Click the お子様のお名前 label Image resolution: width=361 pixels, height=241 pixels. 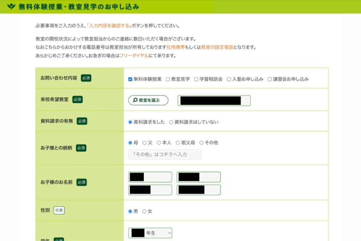tap(56, 182)
